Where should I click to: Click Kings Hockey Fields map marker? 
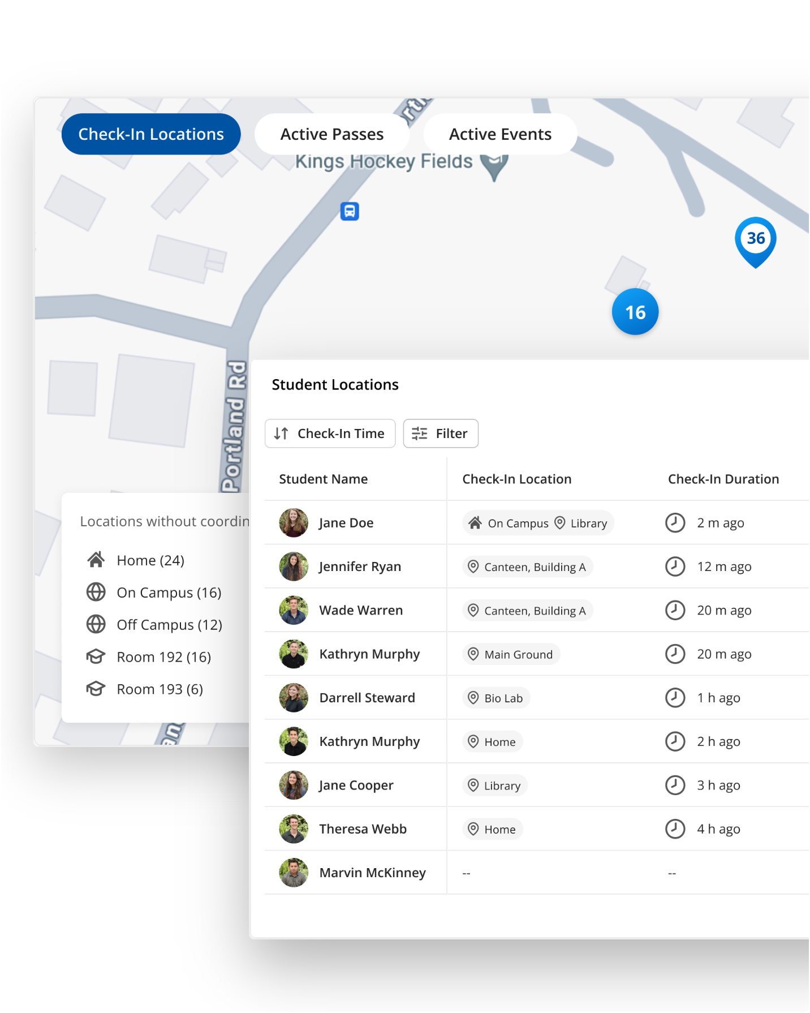[x=494, y=166]
